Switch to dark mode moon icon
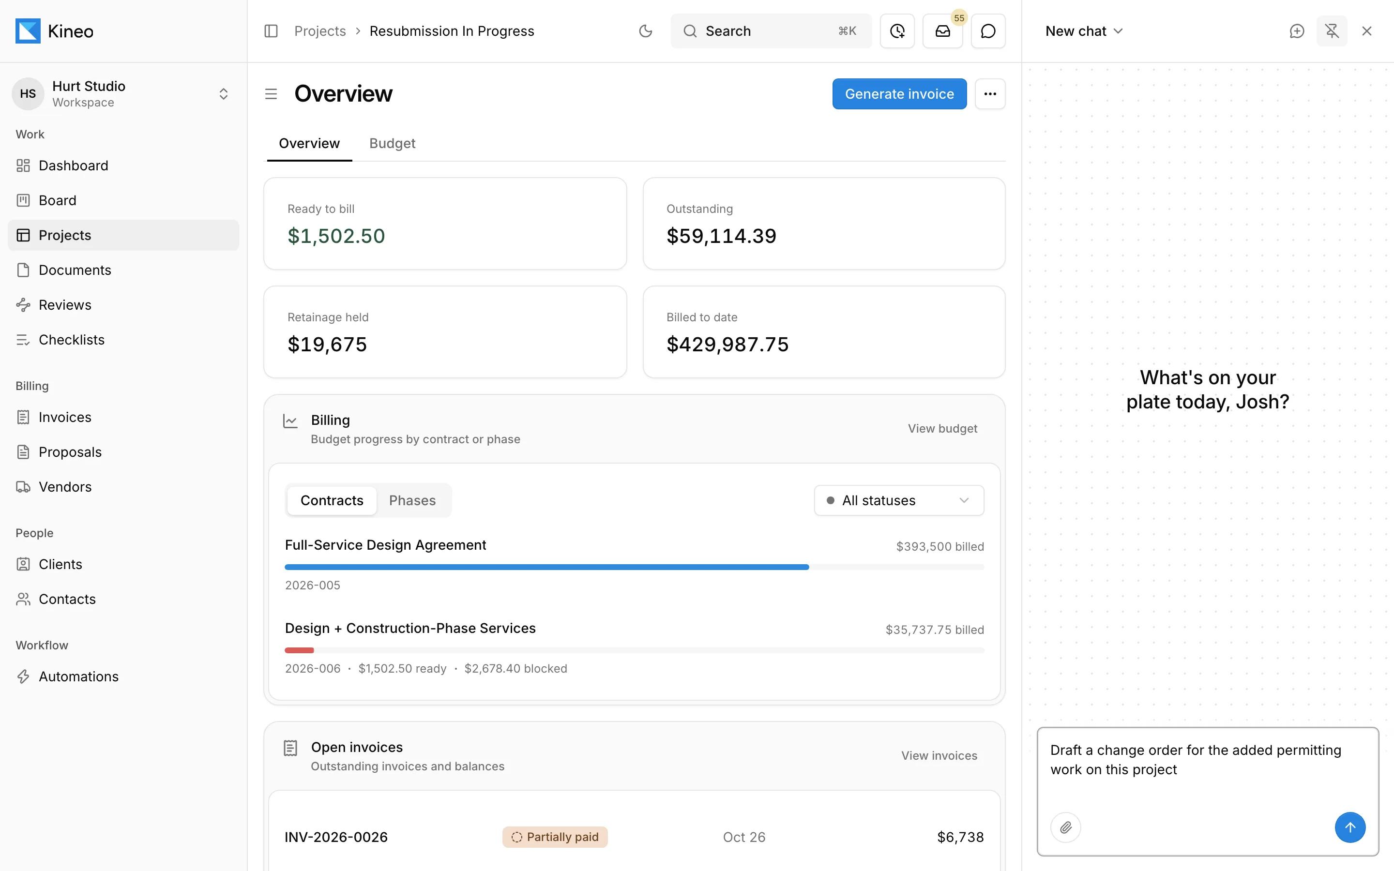The height and width of the screenshot is (871, 1394). pos(646,31)
